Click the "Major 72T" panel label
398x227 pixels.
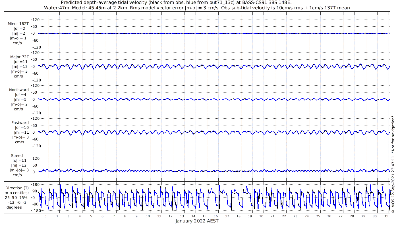point(19,57)
